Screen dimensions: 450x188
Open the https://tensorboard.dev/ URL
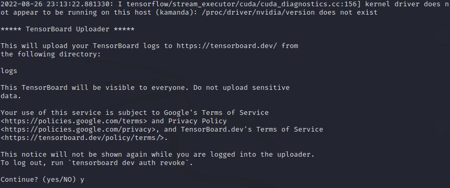pyautogui.click(x=227, y=46)
